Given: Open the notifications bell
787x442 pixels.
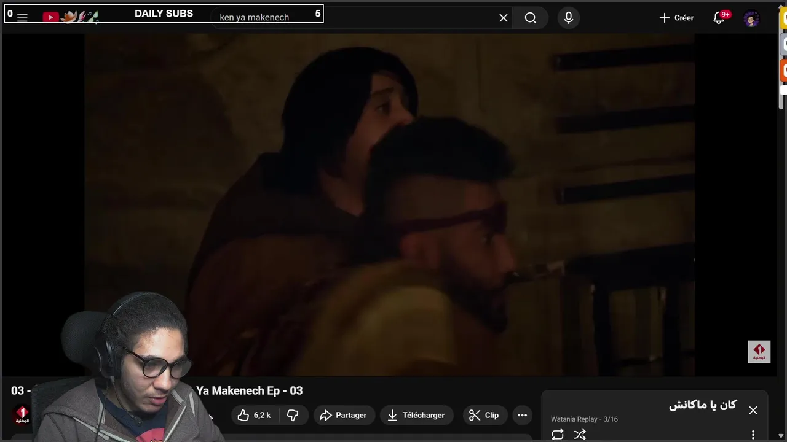Looking at the screenshot, I should [x=719, y=18].
